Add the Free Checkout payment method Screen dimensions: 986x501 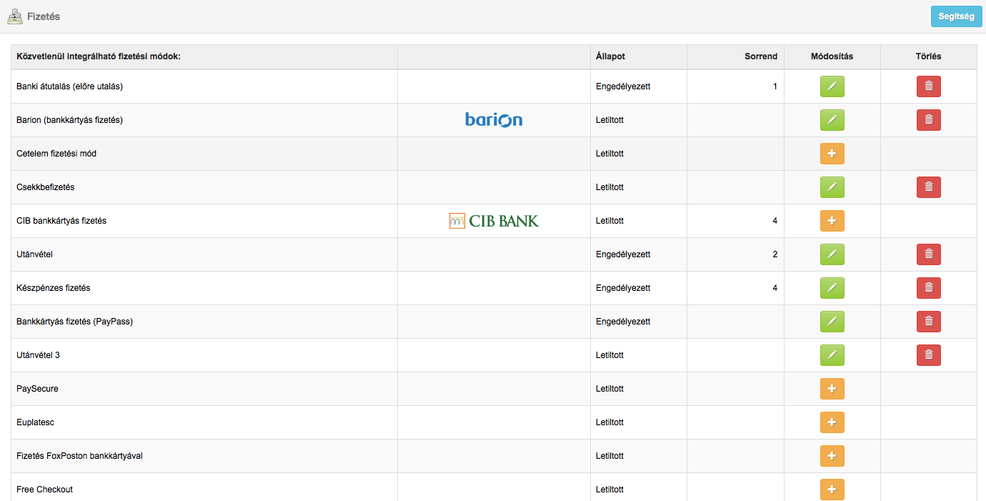click(832, 490)
